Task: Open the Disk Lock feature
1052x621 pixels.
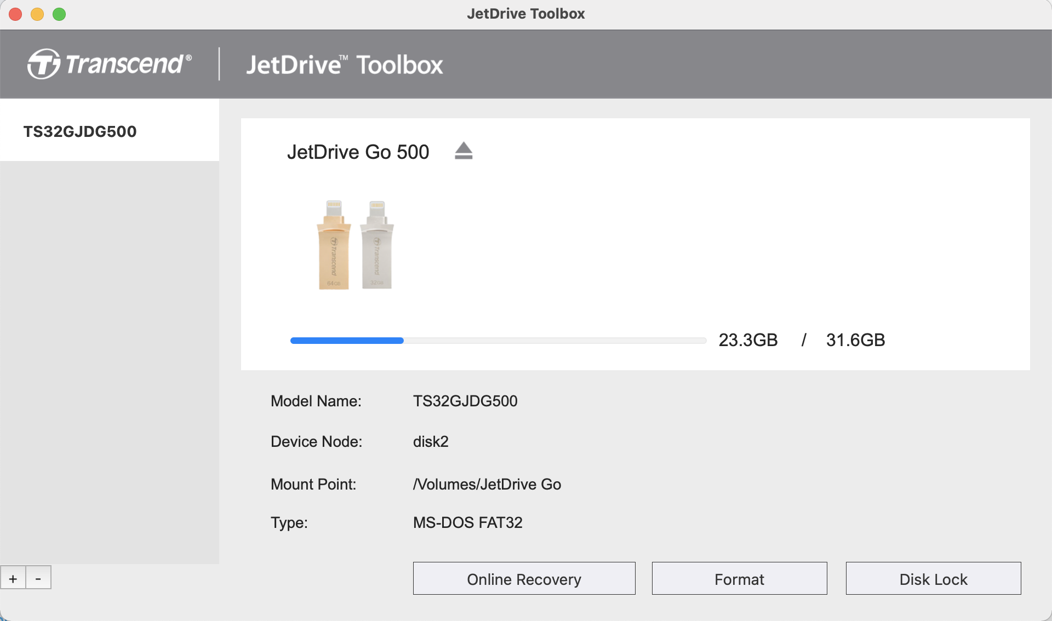Action: 933,579
